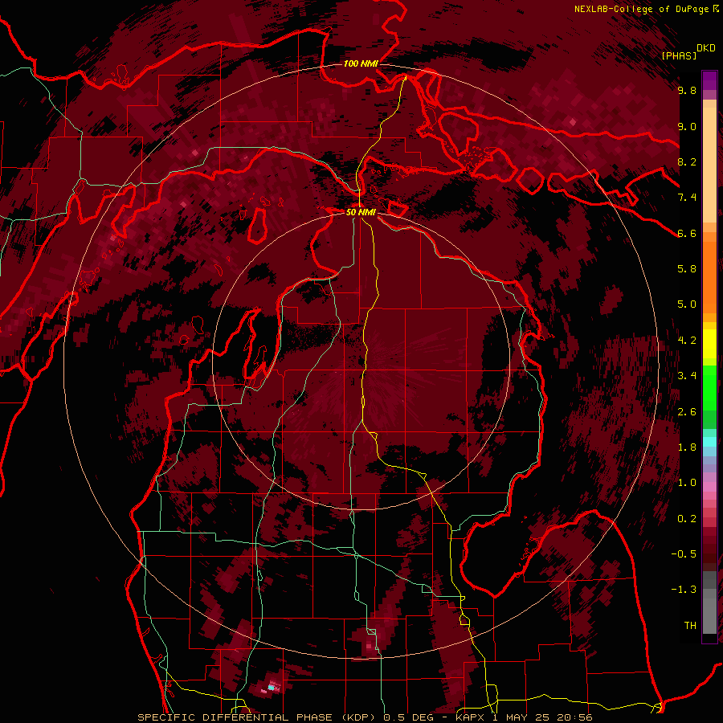Click the 50 NMI range ring label

pyautogui.click(x=361, y=212)
